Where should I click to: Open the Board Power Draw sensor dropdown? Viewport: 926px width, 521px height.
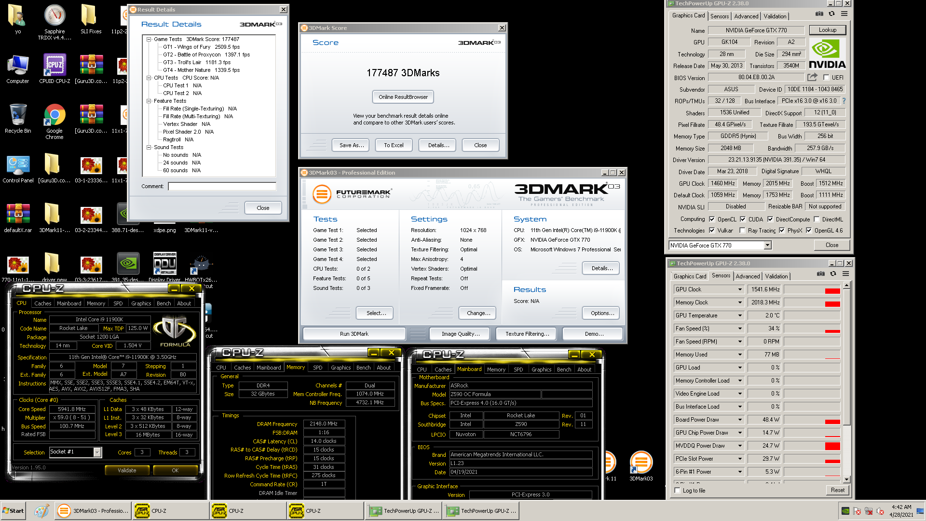pyautogui.click(x=740, y=420)
